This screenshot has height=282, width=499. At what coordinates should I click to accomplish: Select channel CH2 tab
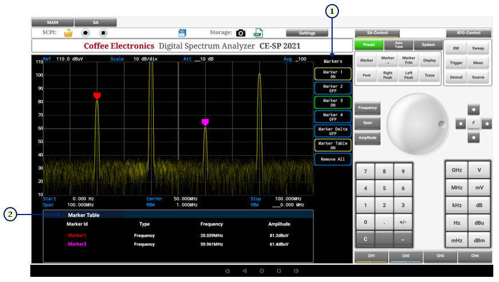[406, 256]
